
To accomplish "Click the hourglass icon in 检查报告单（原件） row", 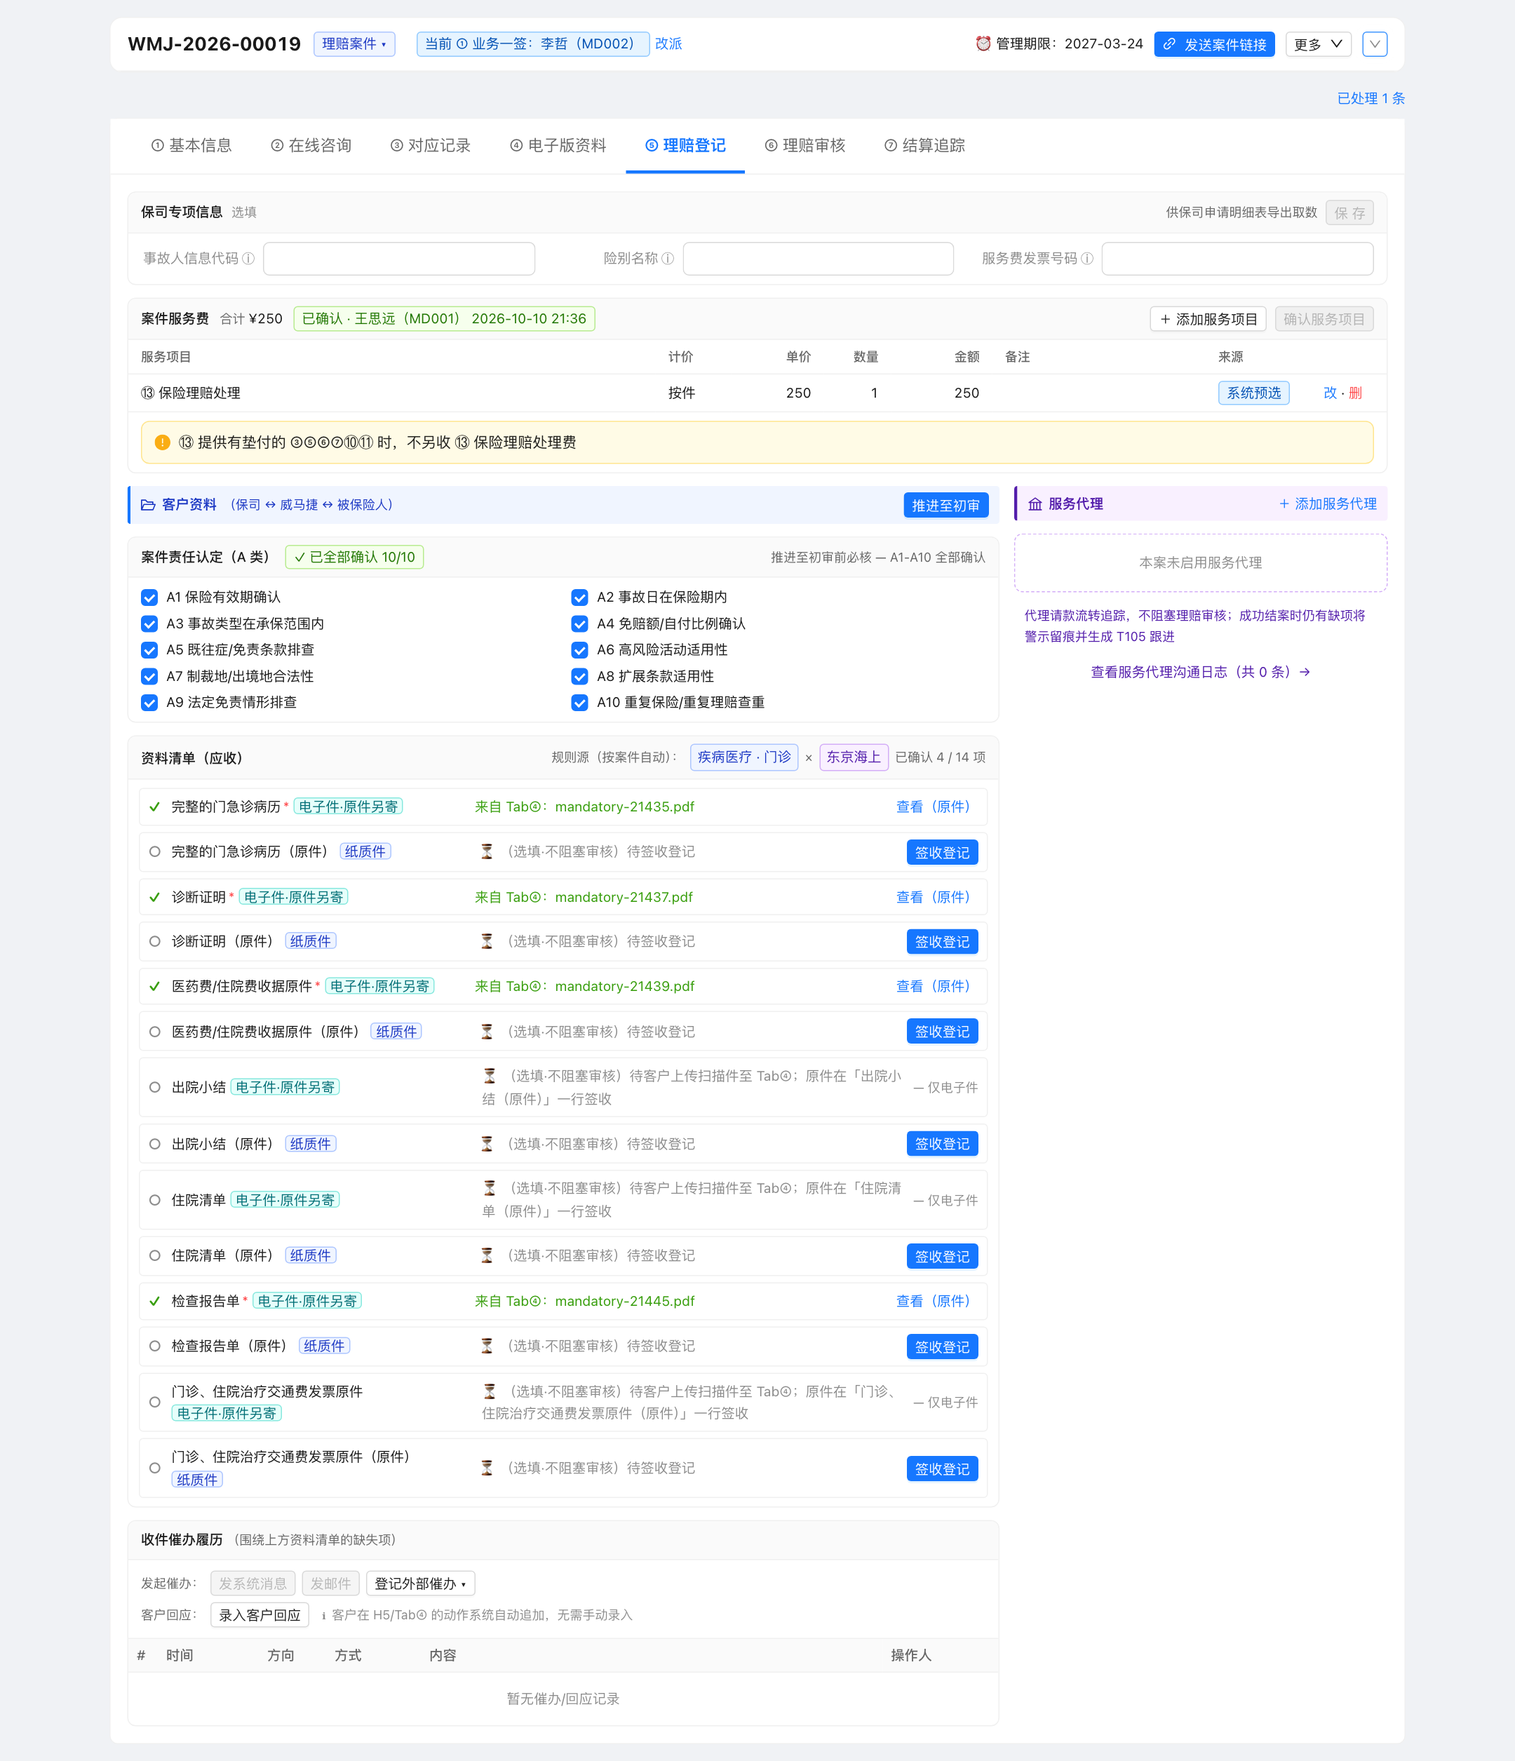I will [x=487, y=1345].
